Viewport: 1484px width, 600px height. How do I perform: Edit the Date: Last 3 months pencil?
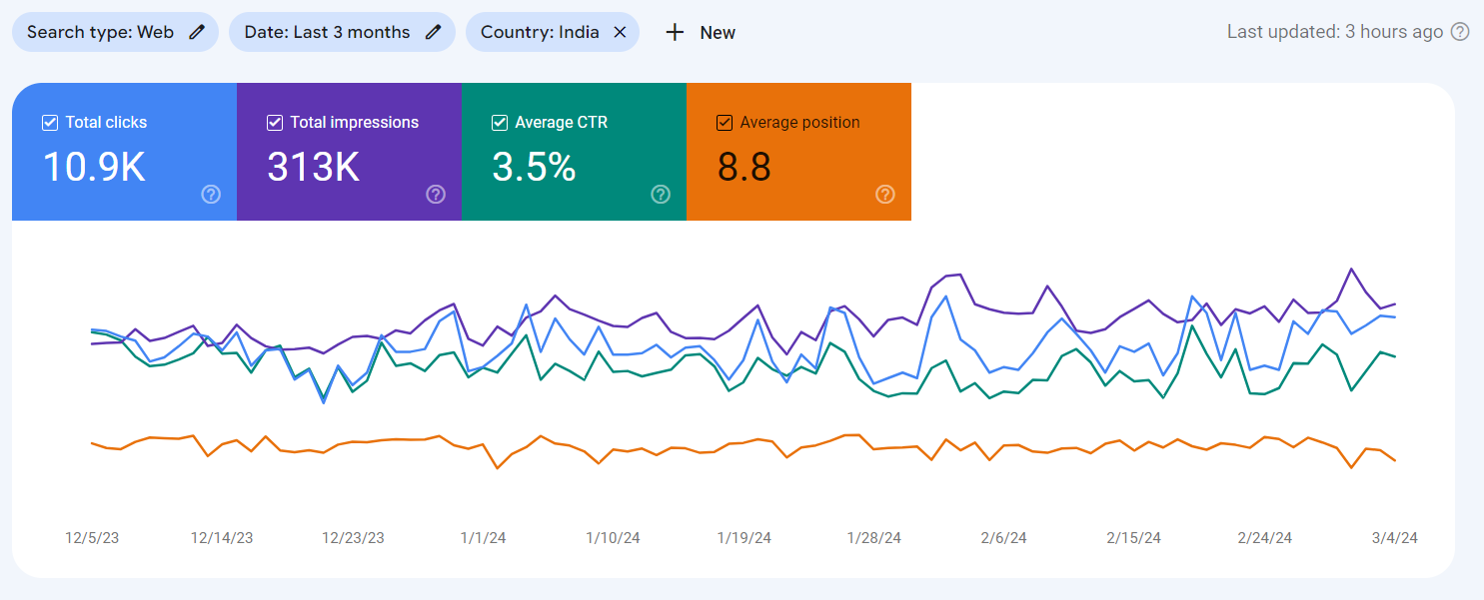point(433,32)
